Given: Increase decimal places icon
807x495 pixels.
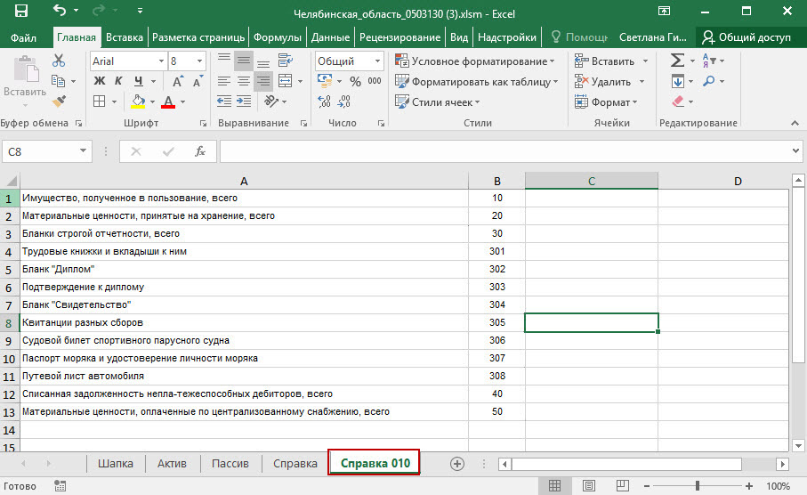Looking at the screenshot, I should click(x=324, y=101).
